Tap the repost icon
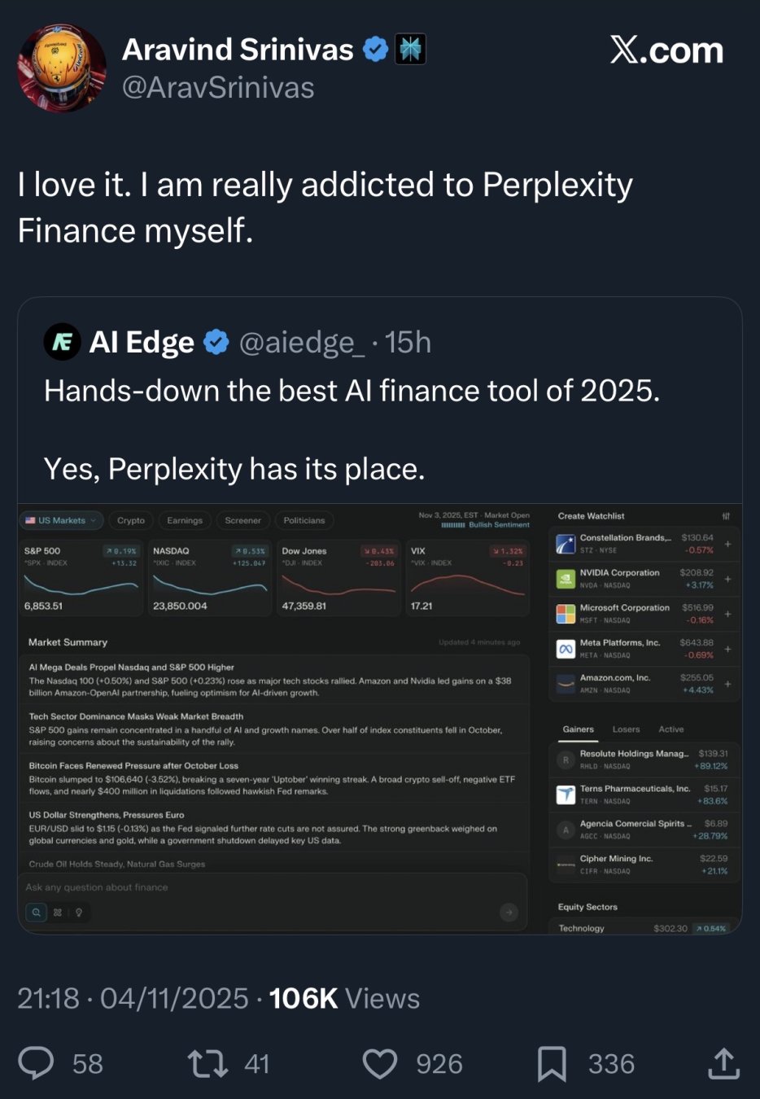760x1099 pixels. tap(207, 1063)
